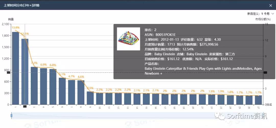Select the rank 24 sales bar
Viewport: 276px width, 128px height.
tap(231, 100)
